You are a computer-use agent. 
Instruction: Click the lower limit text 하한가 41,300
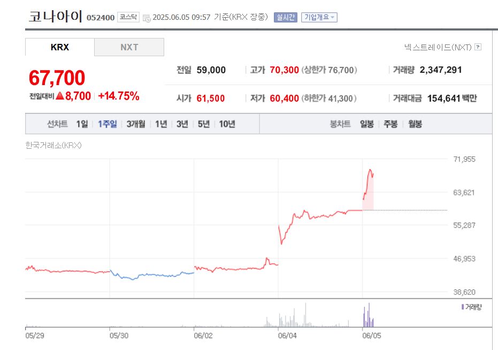[329, 98]
